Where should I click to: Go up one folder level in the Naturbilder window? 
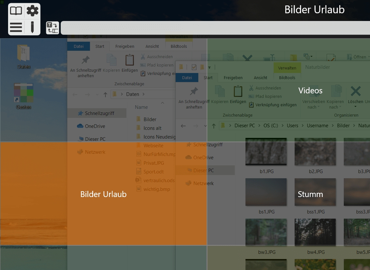pyautogui.click(x=213, y=126)
